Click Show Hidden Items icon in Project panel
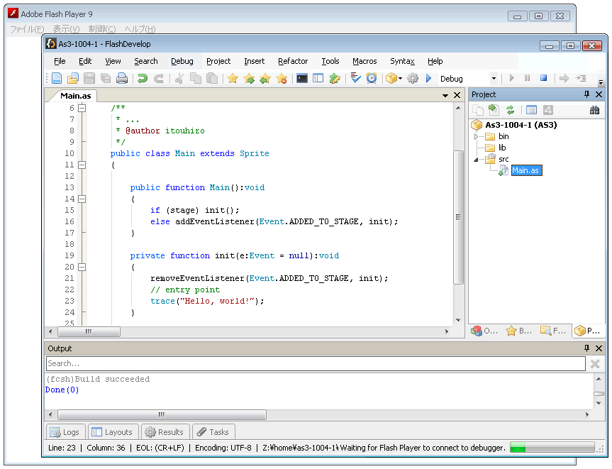The height and width of the screenshot is (469, 612). (x=531, y=110)
